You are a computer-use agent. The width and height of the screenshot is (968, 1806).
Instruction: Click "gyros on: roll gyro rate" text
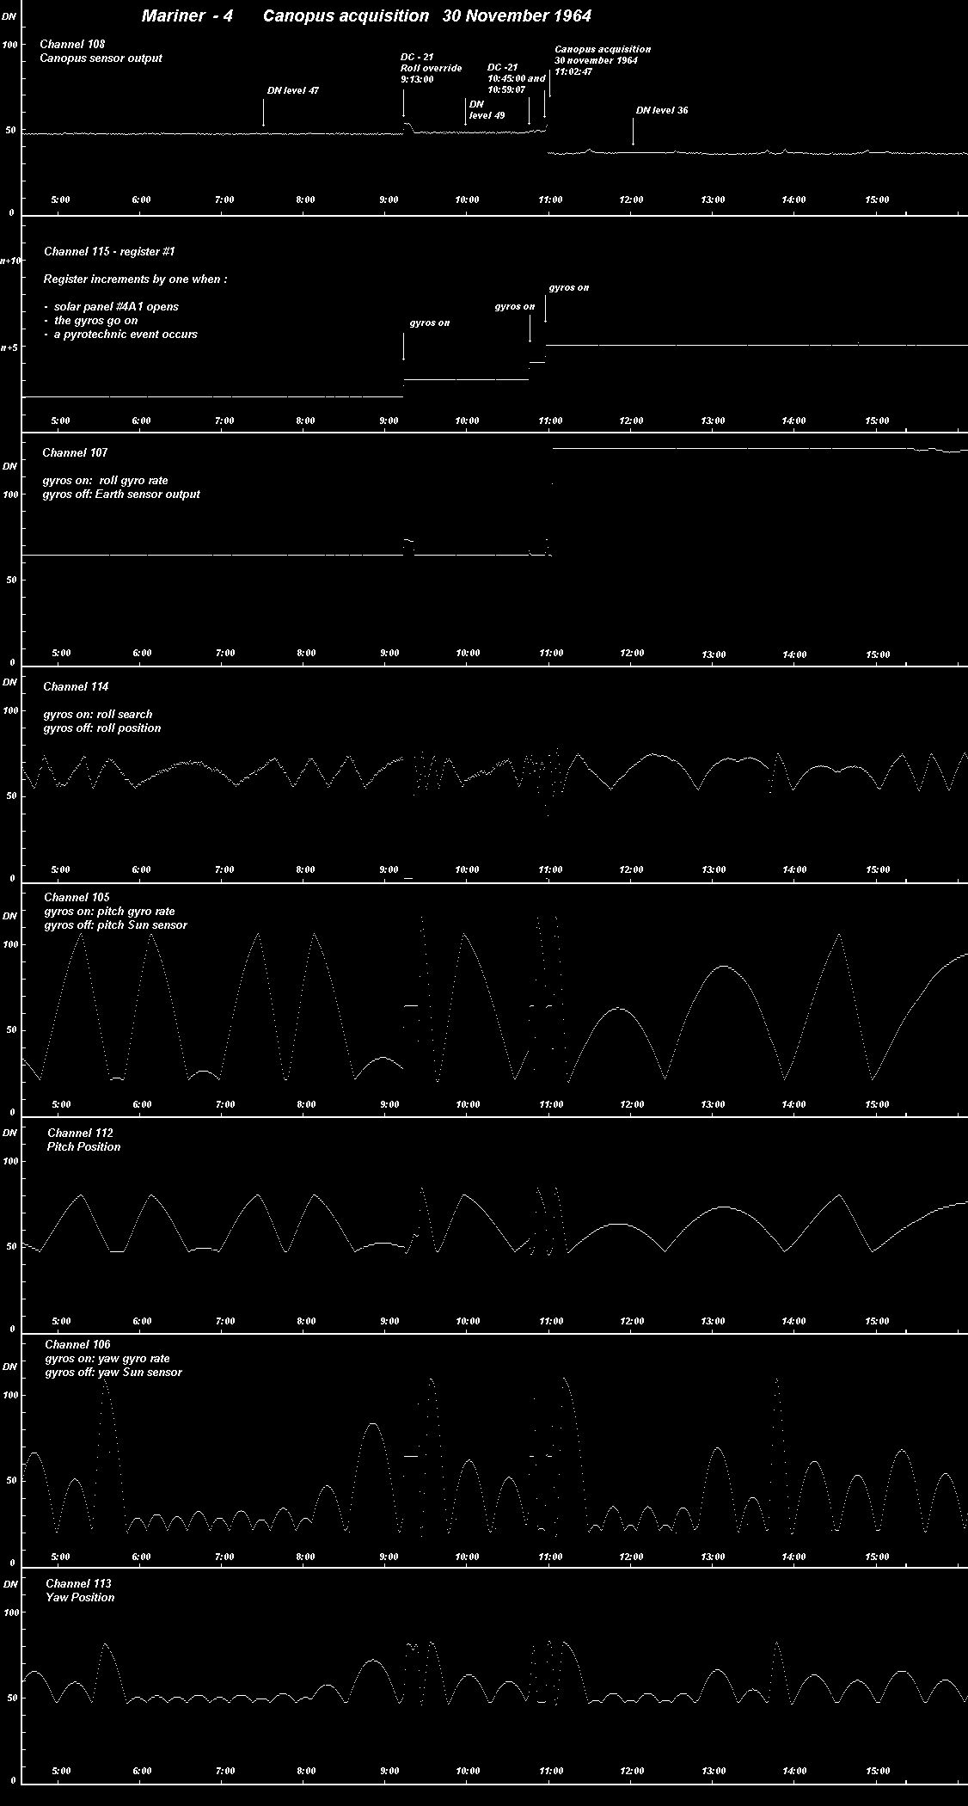(106, 481)
